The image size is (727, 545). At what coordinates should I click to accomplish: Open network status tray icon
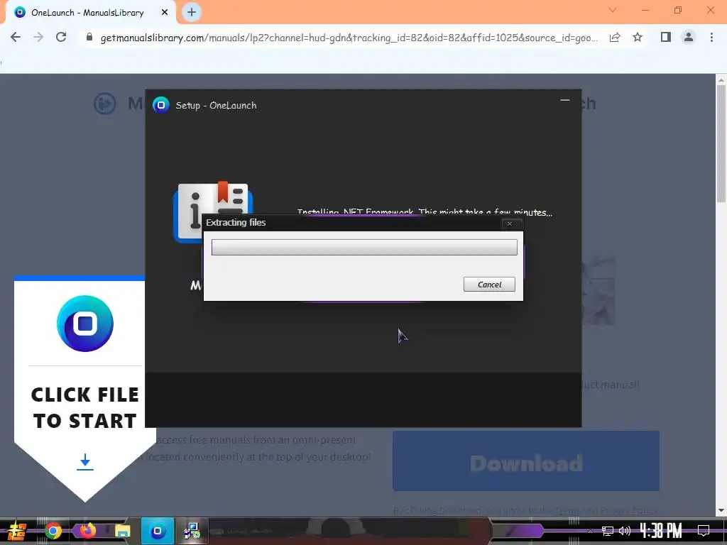[607, 531]
